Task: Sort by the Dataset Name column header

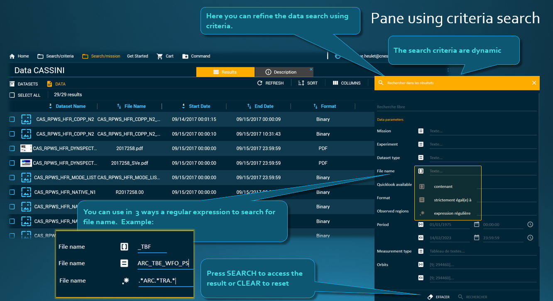Action: click(71, 106)
